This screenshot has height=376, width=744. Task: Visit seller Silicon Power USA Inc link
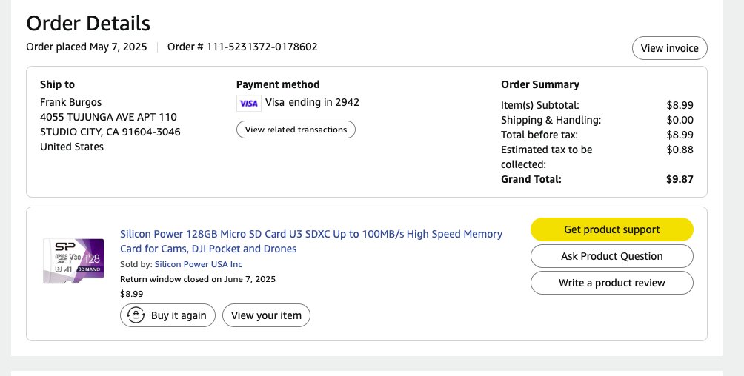[199, 264]
